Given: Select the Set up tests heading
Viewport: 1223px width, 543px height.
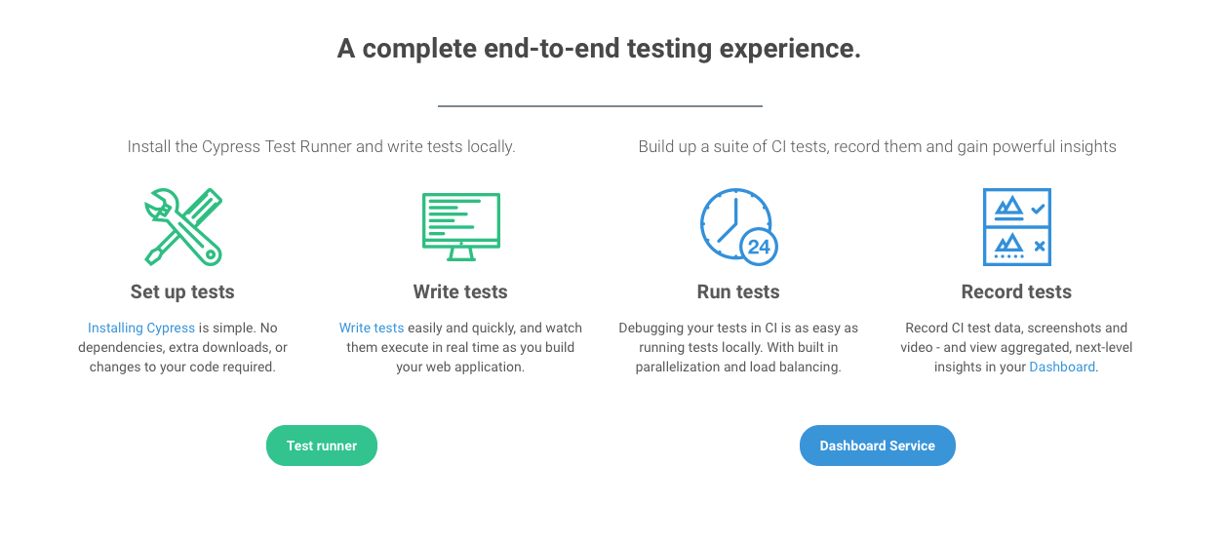Looking at the screenshot, I should pyautogui.click(x=182, y=291).
